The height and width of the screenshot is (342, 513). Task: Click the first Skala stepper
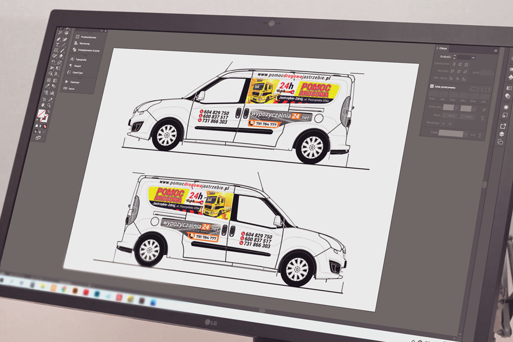point(444,115)
